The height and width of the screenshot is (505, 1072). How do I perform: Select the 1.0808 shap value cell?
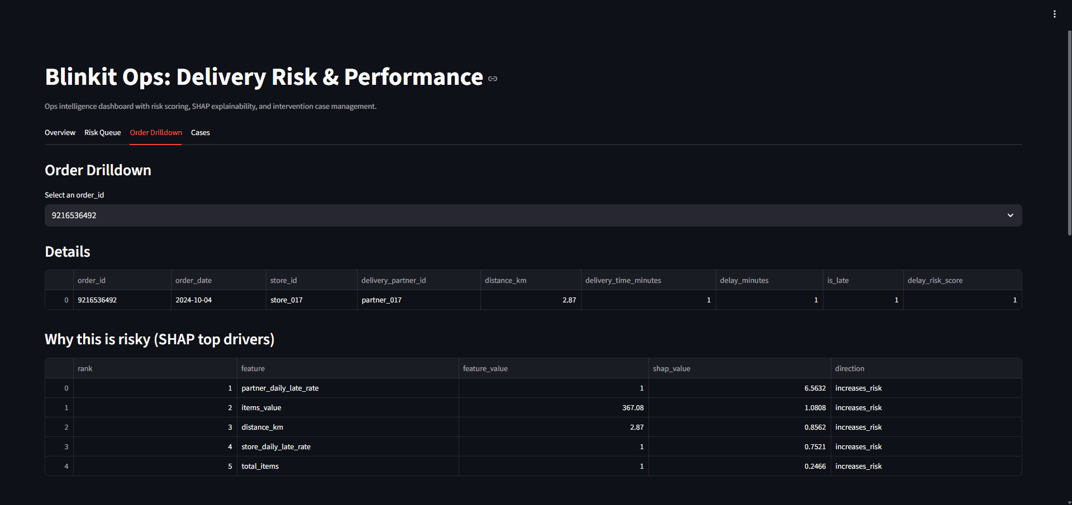(740, 408)
